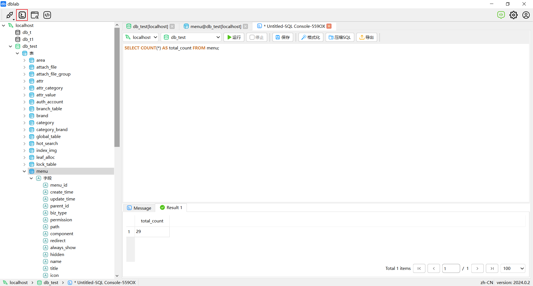Open the page size 100 dropdown

click(513, 269)
